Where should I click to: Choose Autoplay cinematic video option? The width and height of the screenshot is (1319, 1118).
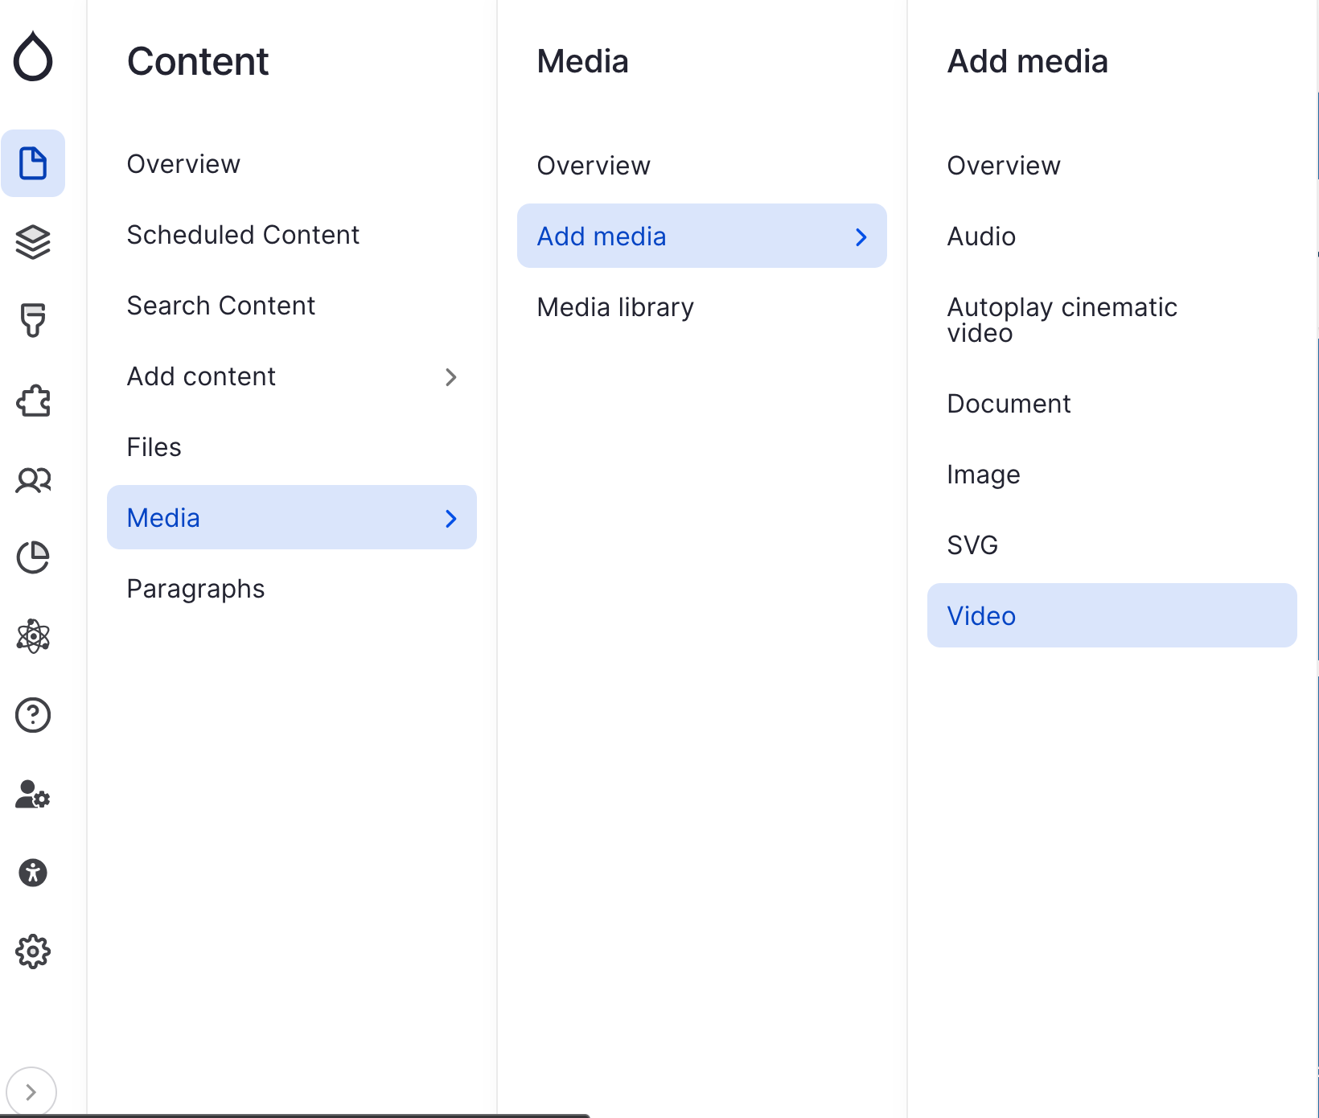tap(1062, 320)
